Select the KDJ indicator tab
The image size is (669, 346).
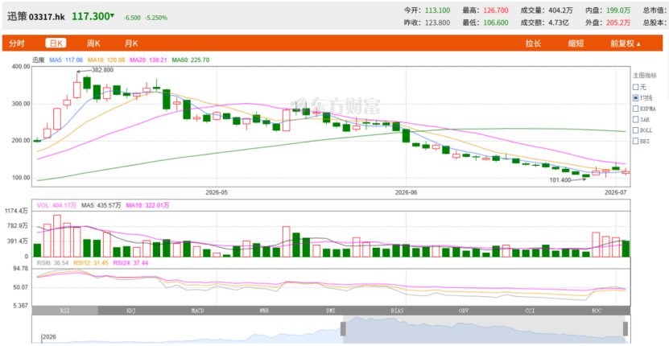pos(131,311)
